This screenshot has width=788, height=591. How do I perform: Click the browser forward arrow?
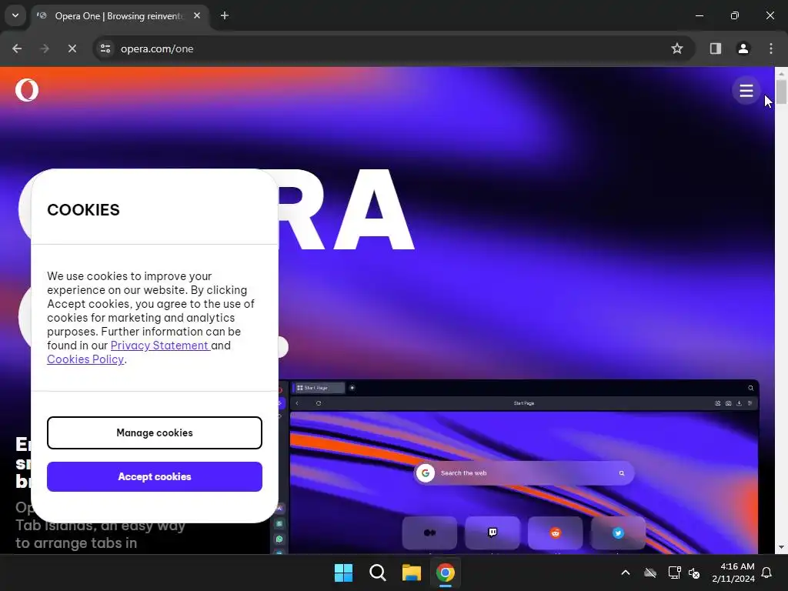45,48
